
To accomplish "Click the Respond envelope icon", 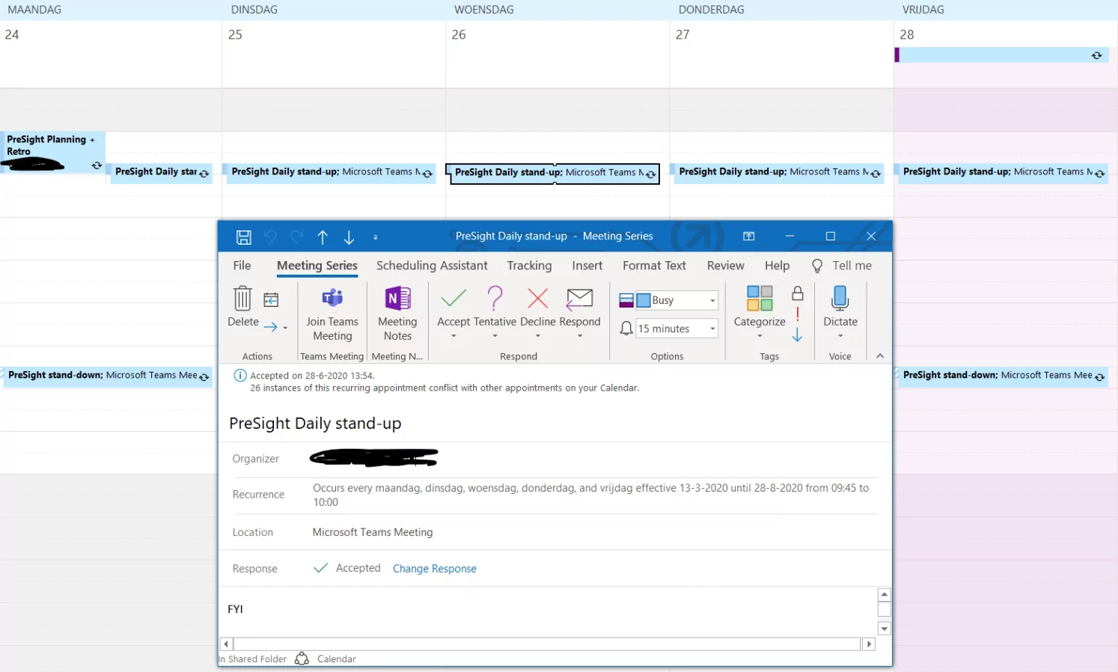I will [x=579, y=299].
